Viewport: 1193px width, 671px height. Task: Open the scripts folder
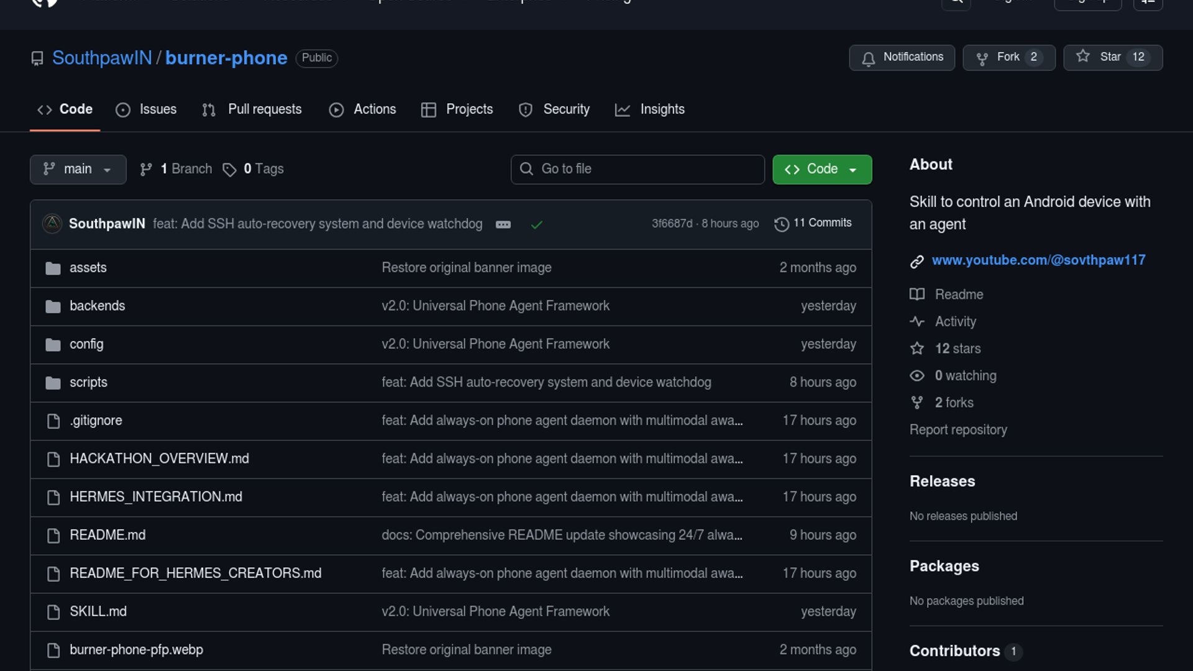tap(88, 382)
